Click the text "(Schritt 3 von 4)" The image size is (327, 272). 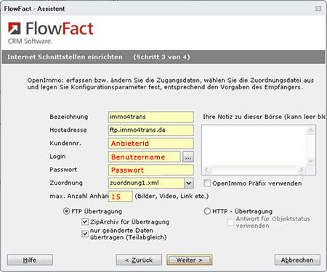[x=161, y=57]
